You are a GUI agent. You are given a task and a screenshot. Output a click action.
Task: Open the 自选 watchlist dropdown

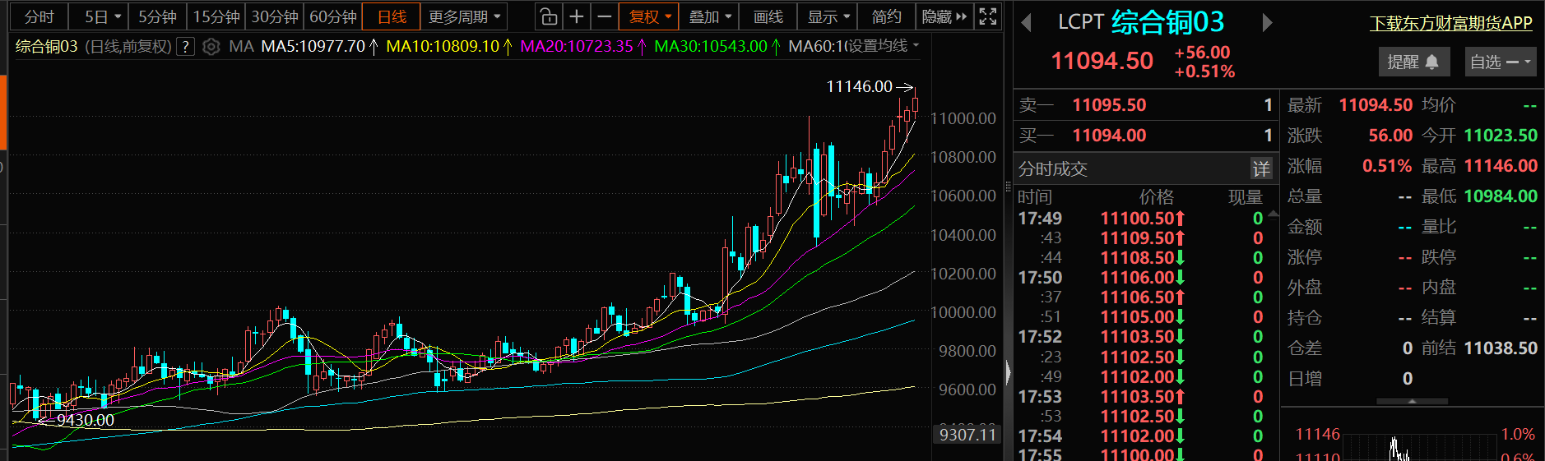point(1500,62)
